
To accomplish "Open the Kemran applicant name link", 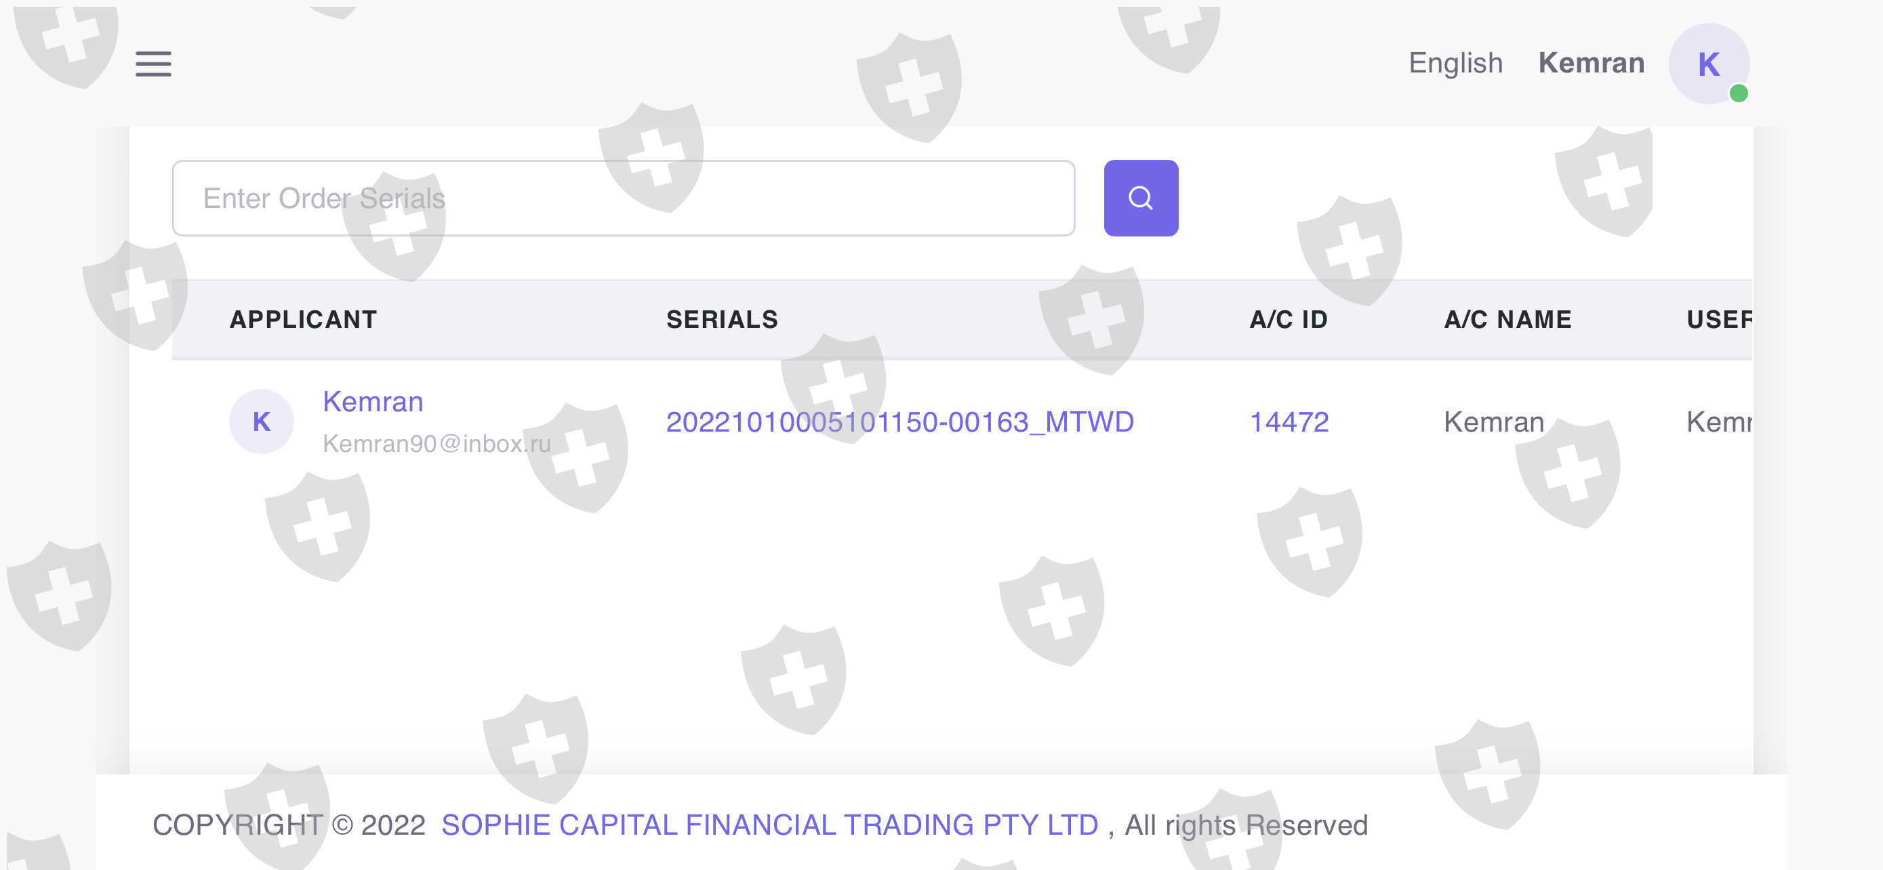I will click(x=373, y=402).
